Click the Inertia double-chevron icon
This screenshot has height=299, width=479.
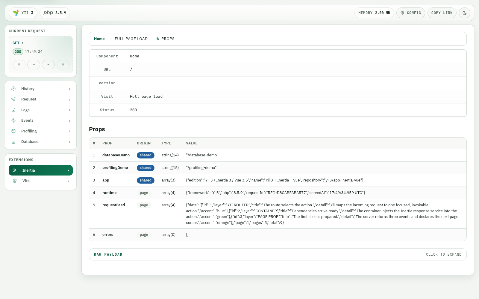coord(15,170)
